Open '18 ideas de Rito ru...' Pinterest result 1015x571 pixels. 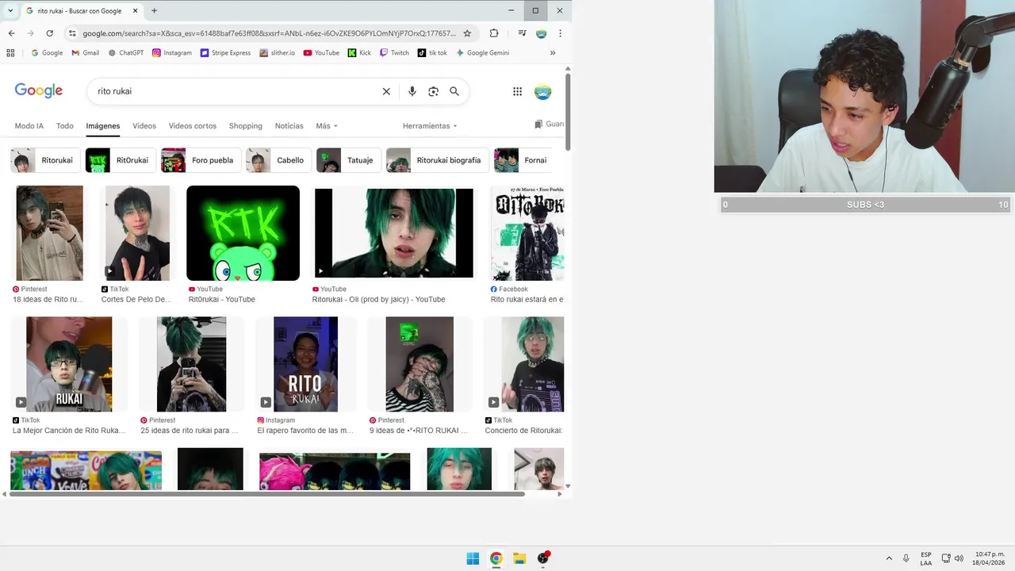tap(48, 300)
